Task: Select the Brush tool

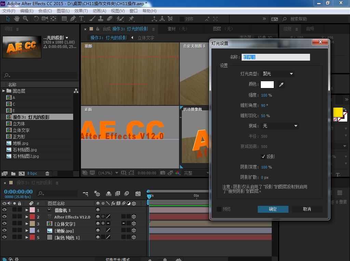Action: pos(92,19)
